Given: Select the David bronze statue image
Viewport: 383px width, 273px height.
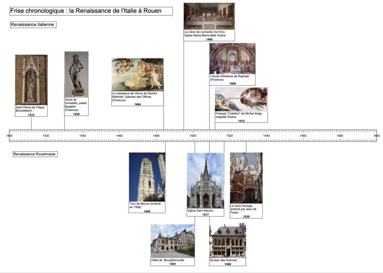Looking at the screenshot, I should pos(76,74).
